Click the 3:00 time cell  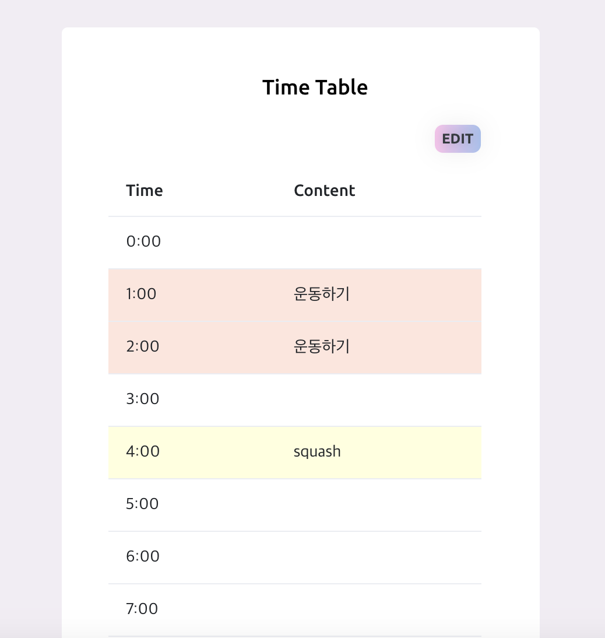(143, 399)
